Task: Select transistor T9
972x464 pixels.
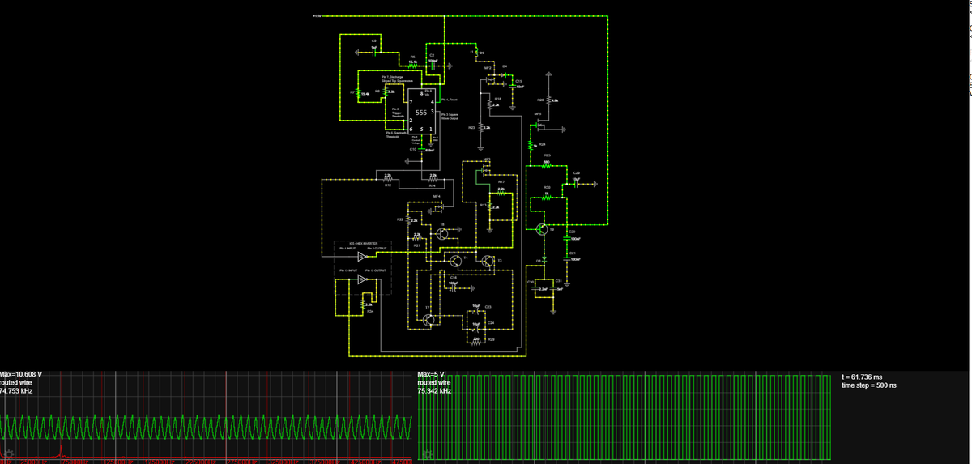Action: [542, 229]
